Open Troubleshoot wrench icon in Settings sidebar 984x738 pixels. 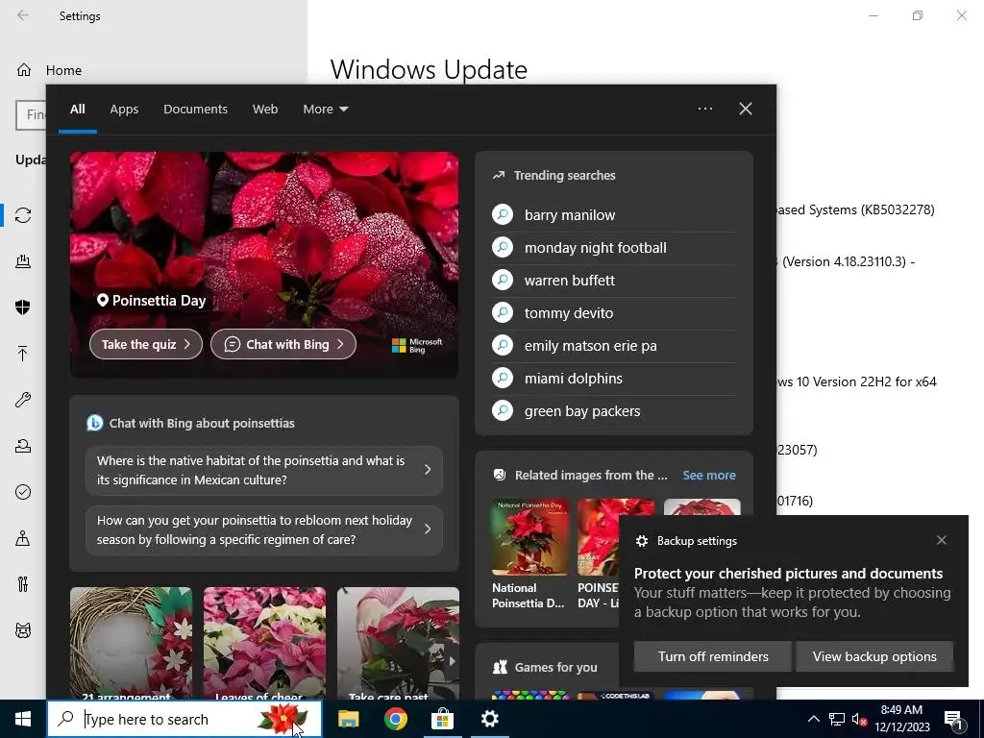23,400
